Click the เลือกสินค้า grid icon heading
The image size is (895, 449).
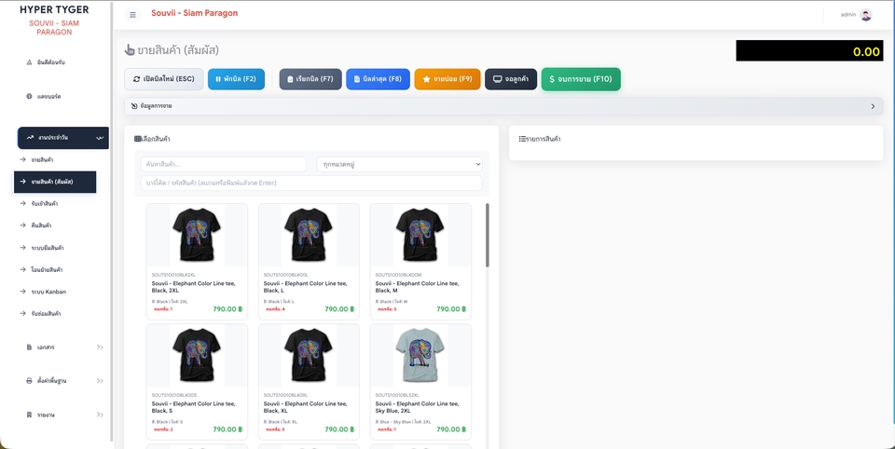[x=152, y=139]
